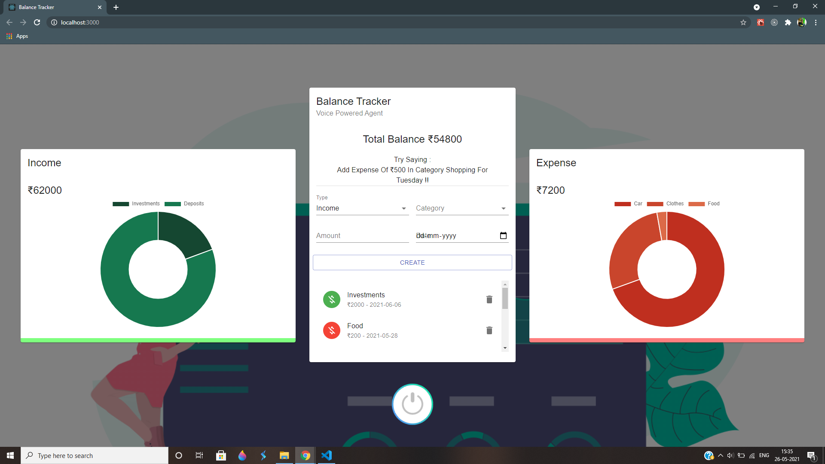Open volume control in system tray
Screen dimensions: 825x464
[730, 455]
